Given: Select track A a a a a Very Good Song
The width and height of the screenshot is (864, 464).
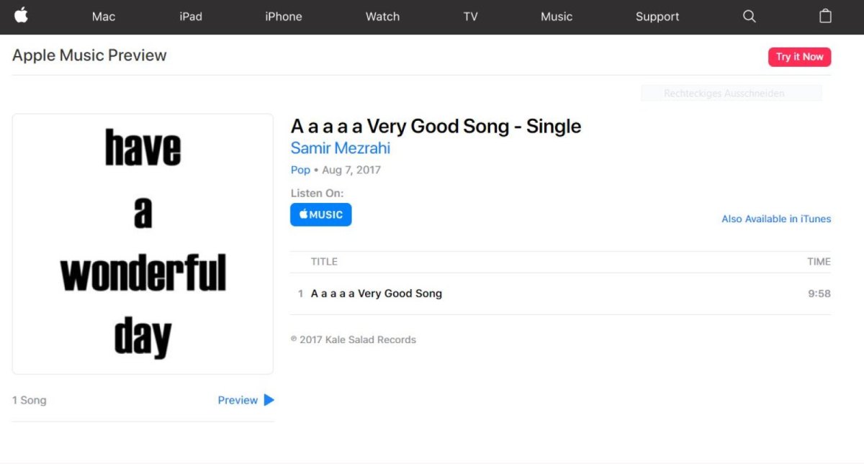Looking at the screenshot, I should click(560, 294).
